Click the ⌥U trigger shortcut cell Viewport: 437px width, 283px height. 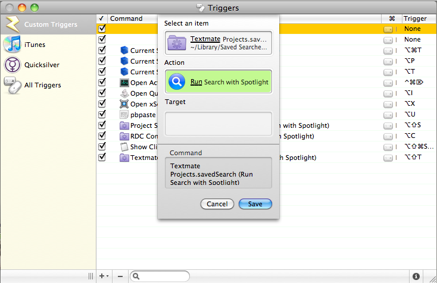(x=410, y=114)
